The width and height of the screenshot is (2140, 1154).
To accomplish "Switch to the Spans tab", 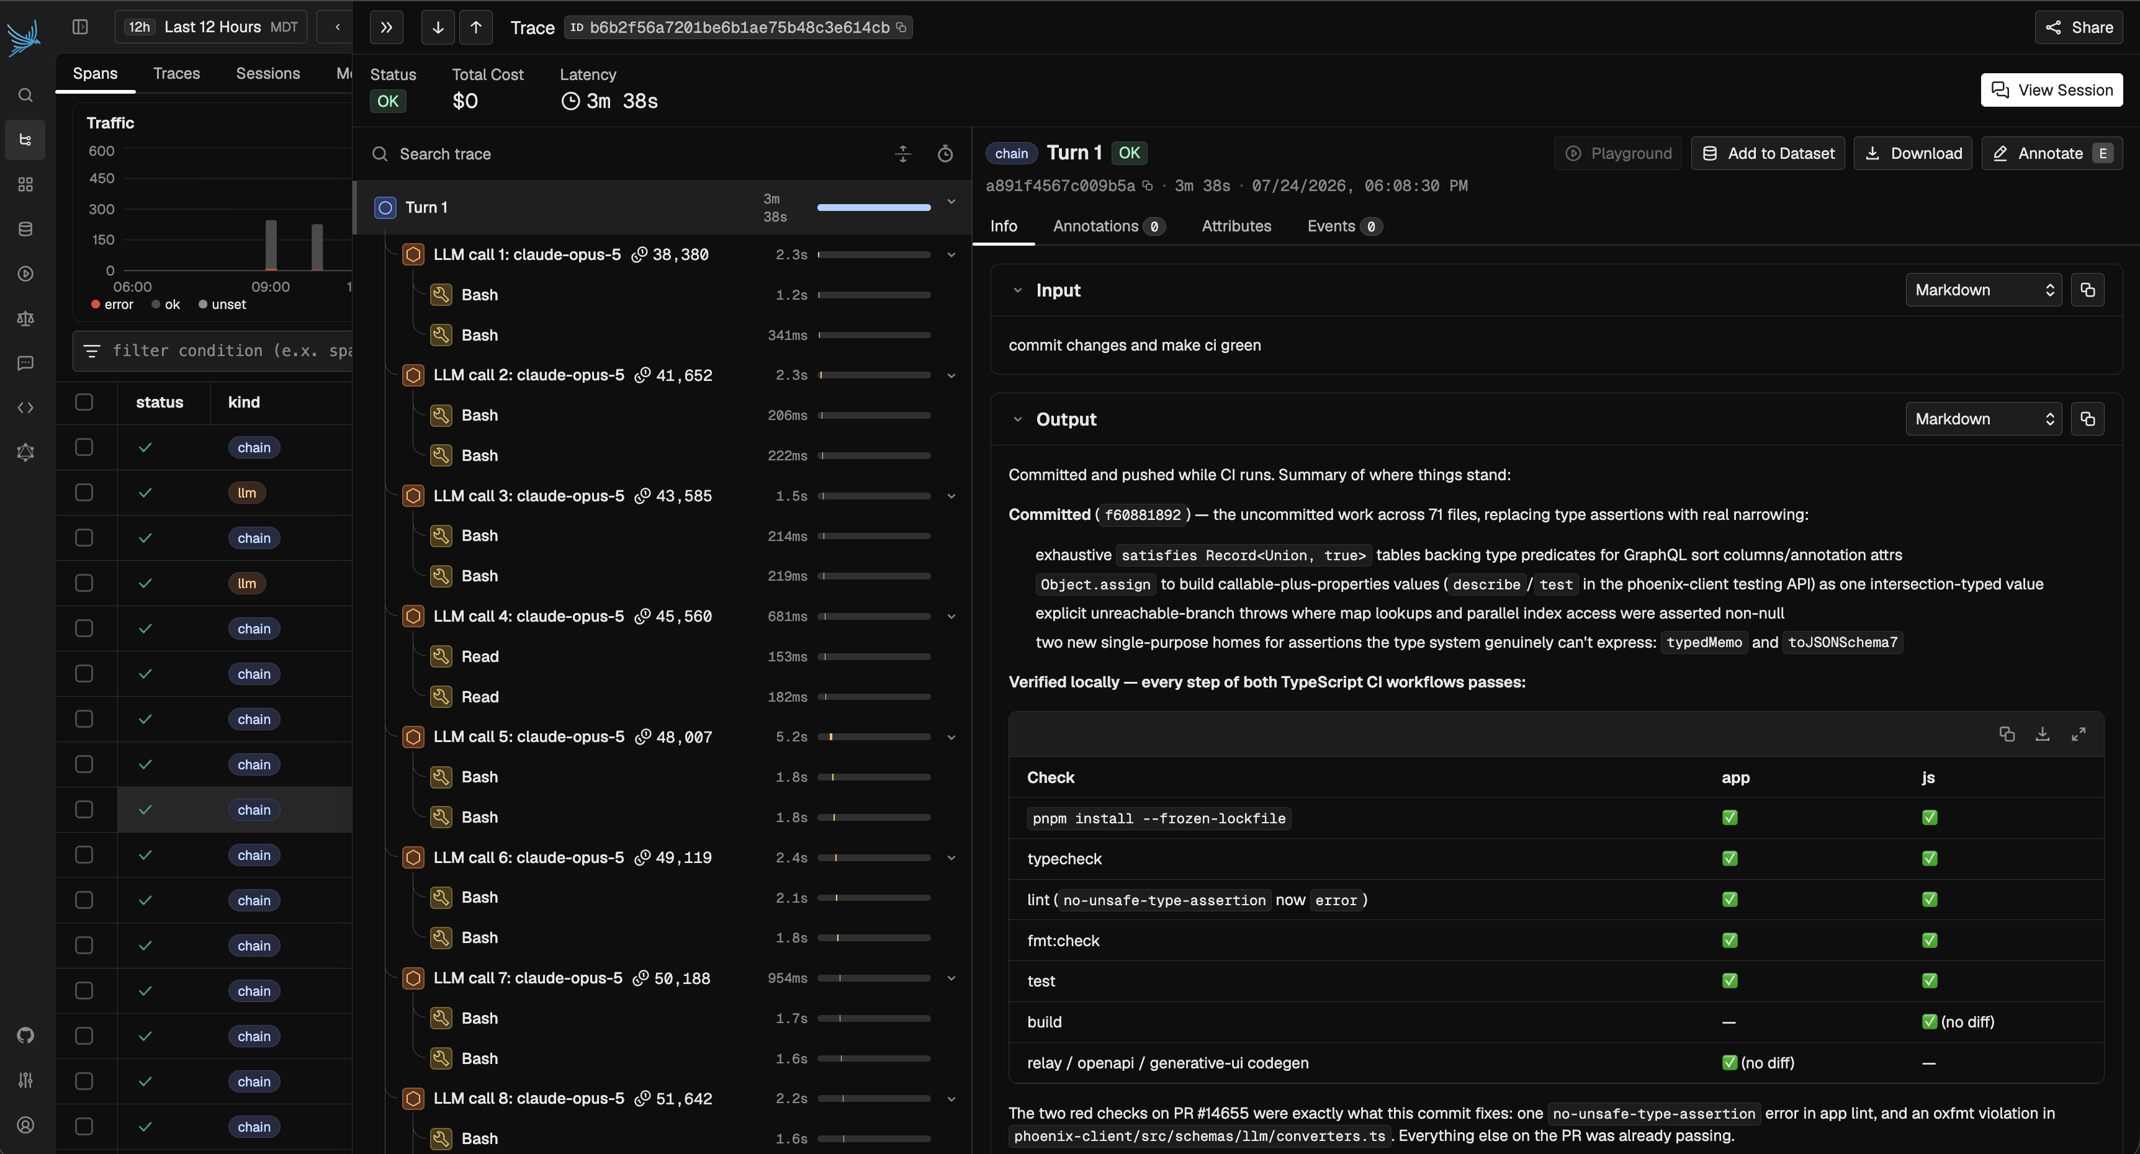I will pos(96,74).
